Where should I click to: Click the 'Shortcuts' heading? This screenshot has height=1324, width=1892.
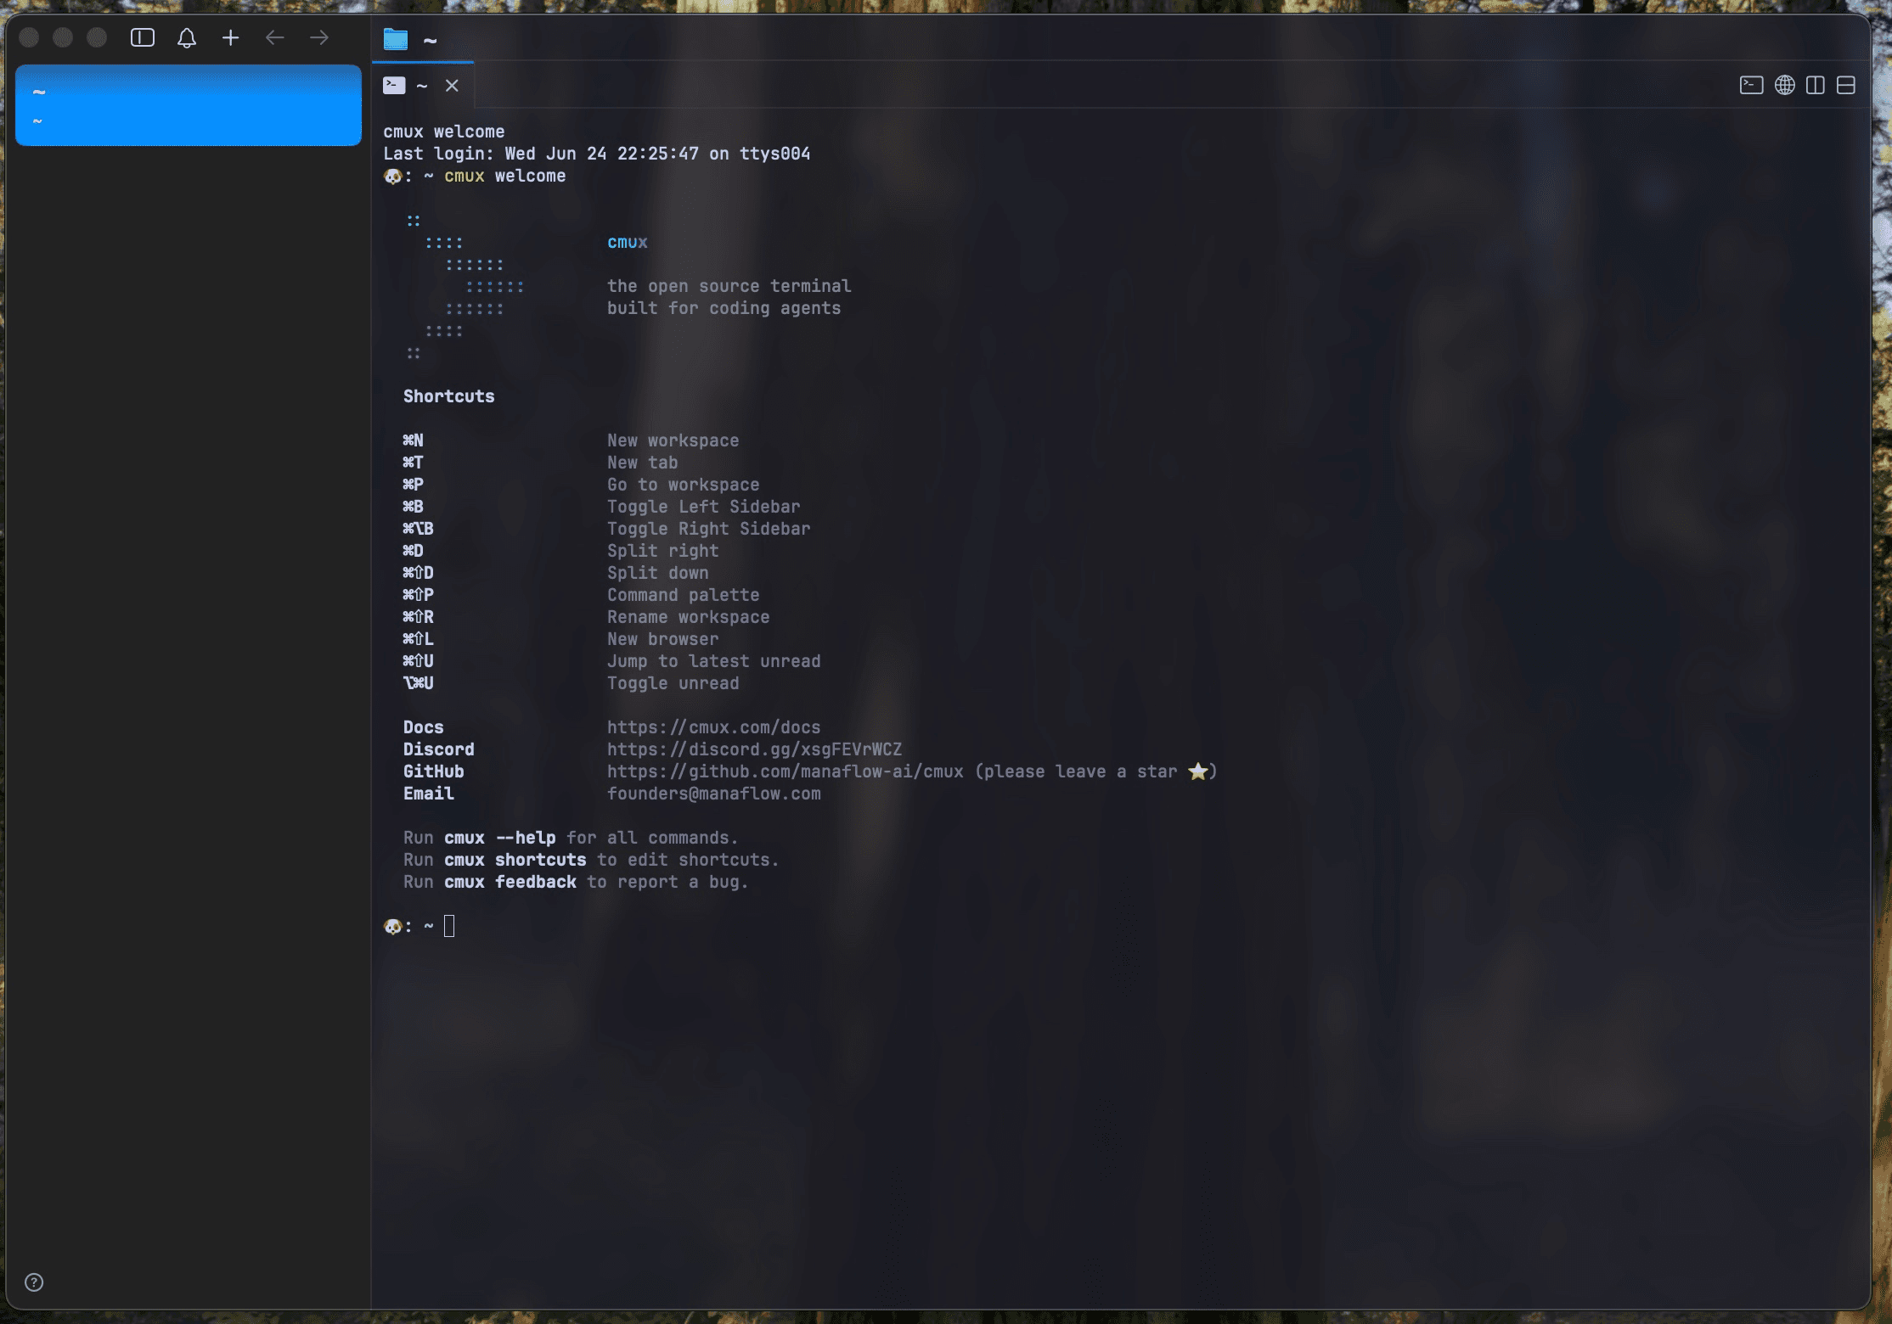point(448,396)
